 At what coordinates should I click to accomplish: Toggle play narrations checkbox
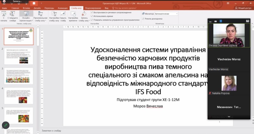[92, 12]
